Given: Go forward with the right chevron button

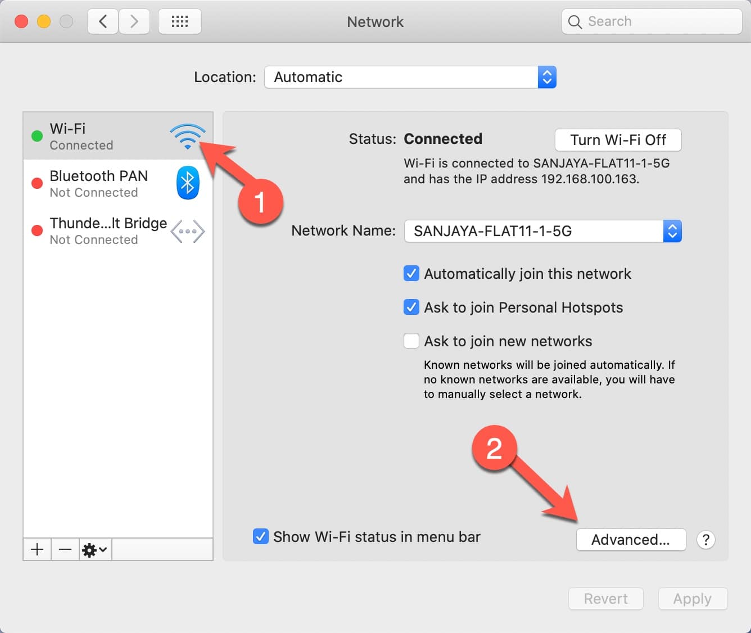Looking at the screenshot, I should 134,22.
